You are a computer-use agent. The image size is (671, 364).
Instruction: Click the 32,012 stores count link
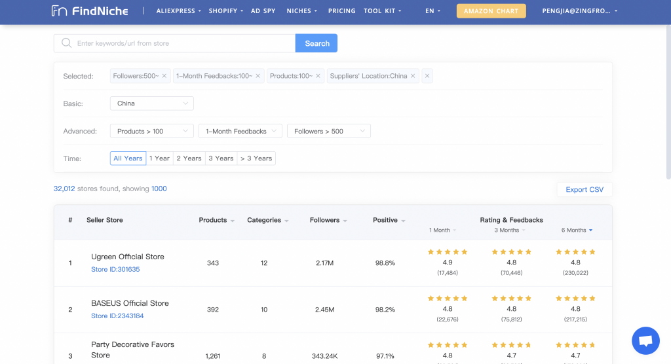point(64,189)
